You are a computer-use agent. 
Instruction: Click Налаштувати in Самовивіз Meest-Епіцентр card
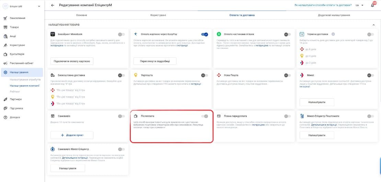(x=68, y=168)
